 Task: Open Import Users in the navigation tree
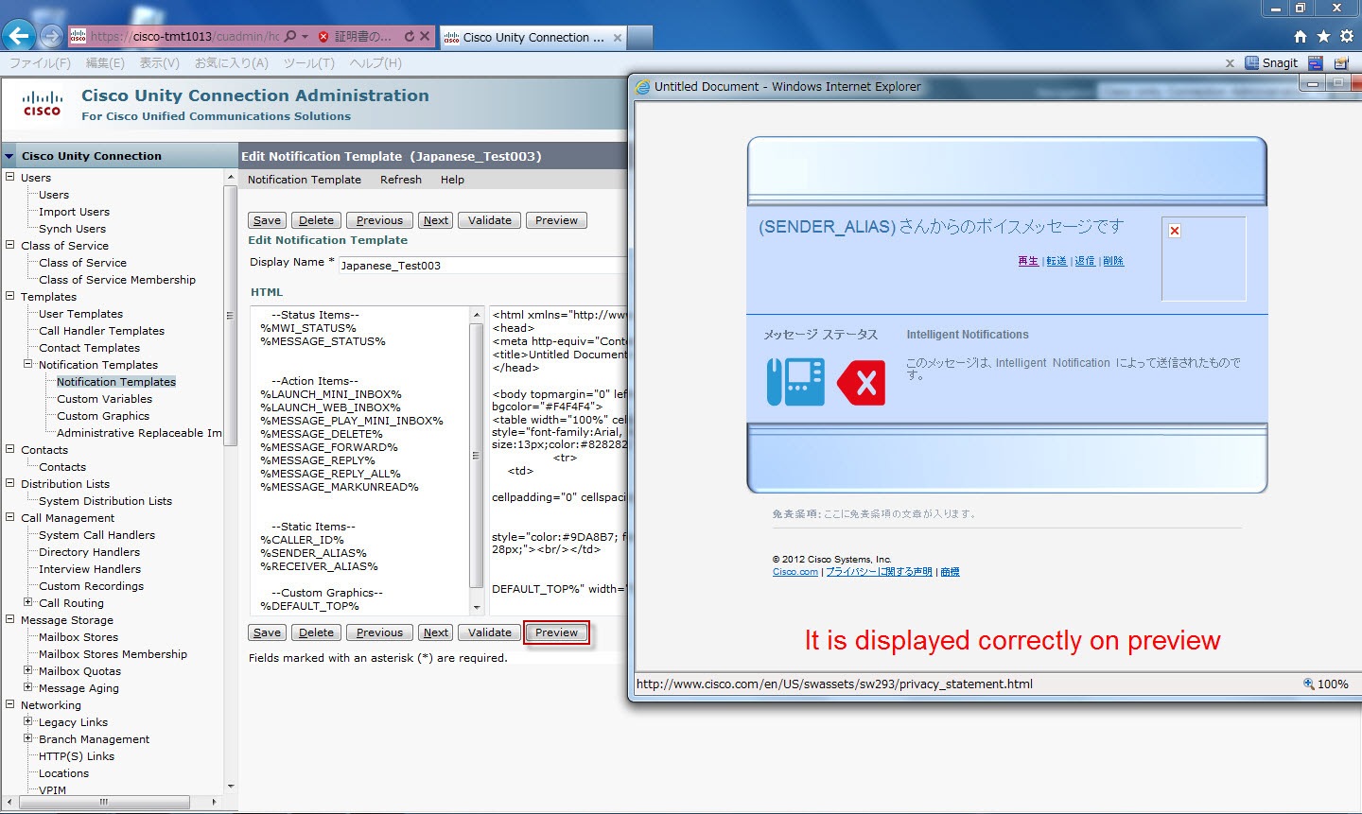coord(74,212)
